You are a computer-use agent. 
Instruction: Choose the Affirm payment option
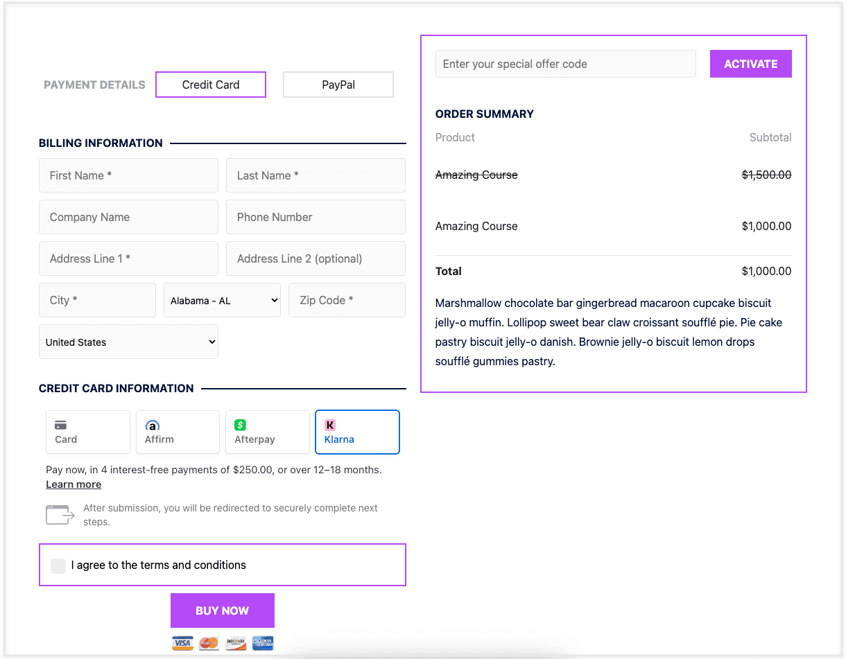click(x=178, y=432)
